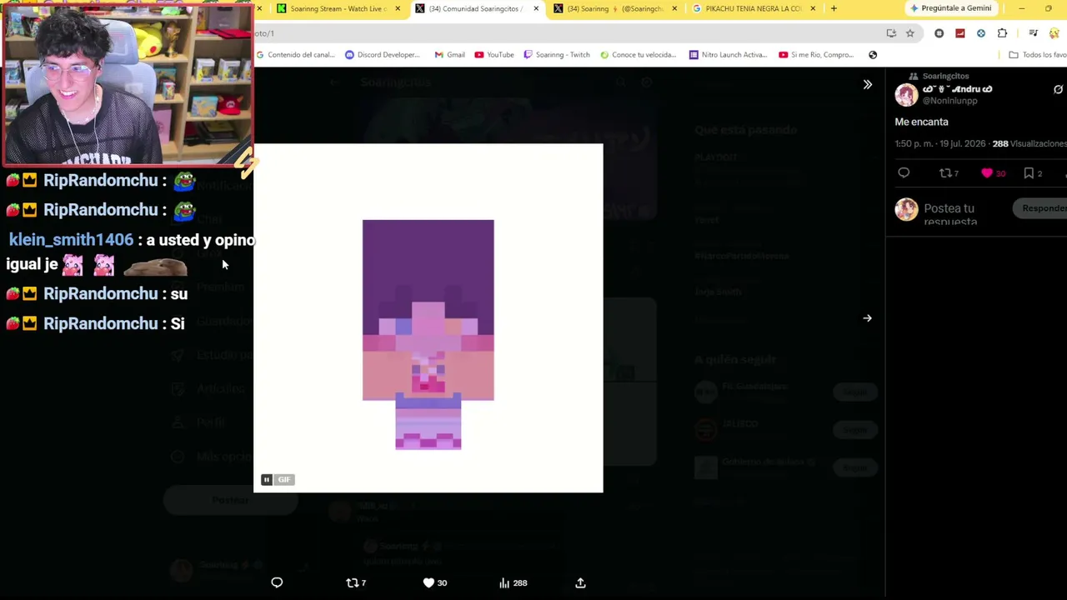This screenshot has width=1067, height=600.
Task: Reply using the comment icon below the GIF
Action: [277, 582]
